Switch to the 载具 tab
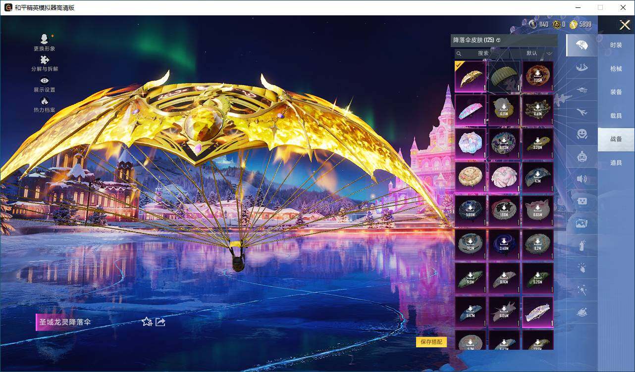The width and height of the screenshot is (635, 372). point(616,116)
